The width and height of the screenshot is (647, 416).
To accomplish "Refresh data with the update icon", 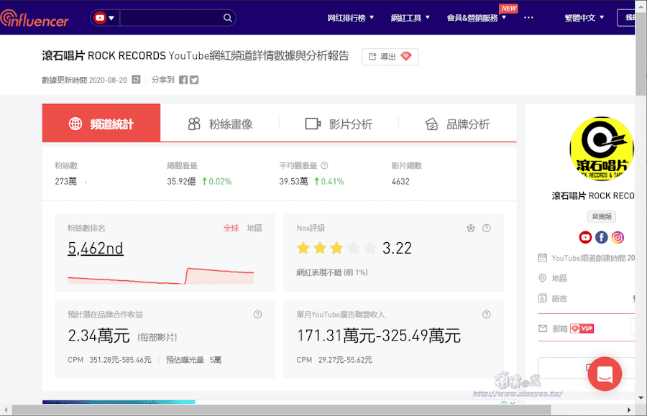I will coord(136,80).
